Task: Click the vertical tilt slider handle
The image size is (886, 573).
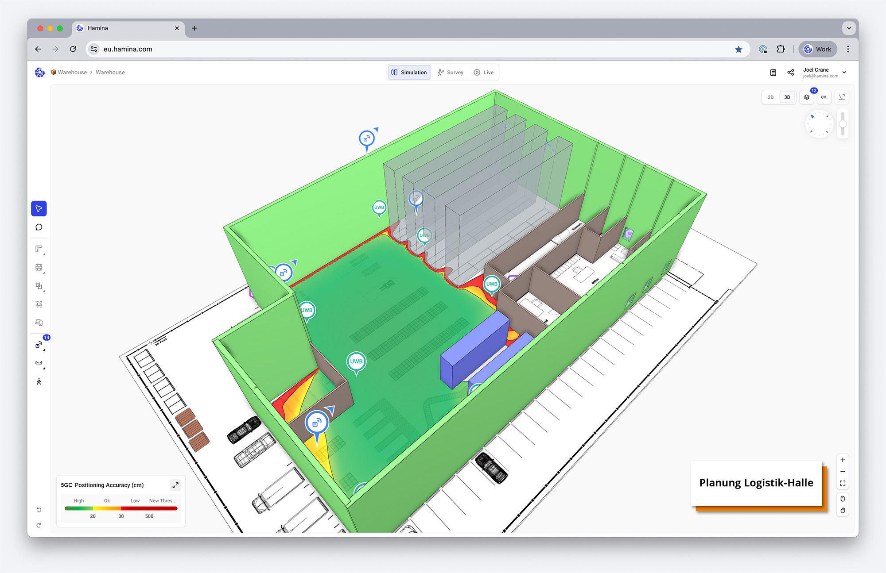Action: (843, 124)
